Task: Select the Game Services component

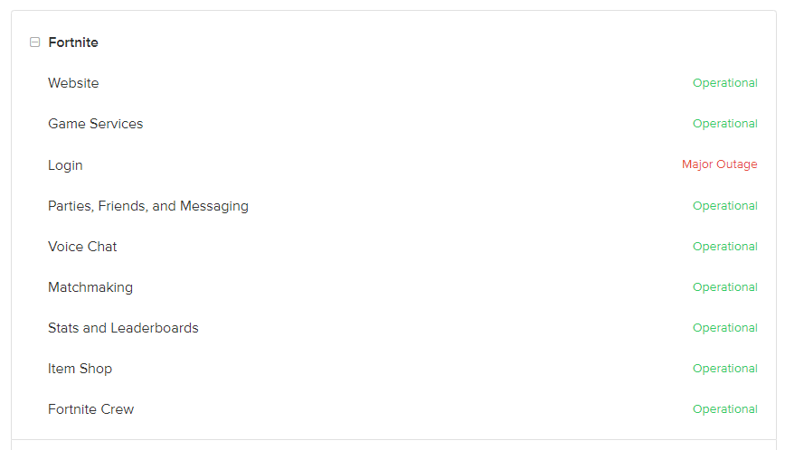Action: coord(95,124)
